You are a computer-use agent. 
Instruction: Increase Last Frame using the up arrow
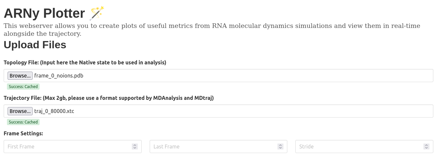click(280, 145)
